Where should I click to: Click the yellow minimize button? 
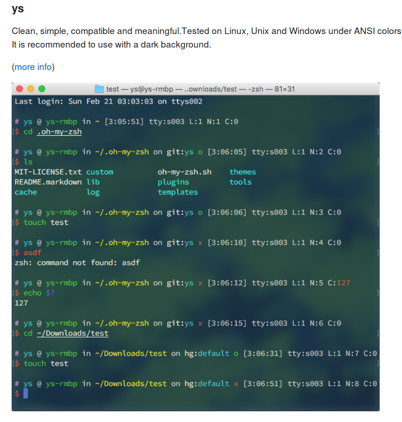pos(31,88)
